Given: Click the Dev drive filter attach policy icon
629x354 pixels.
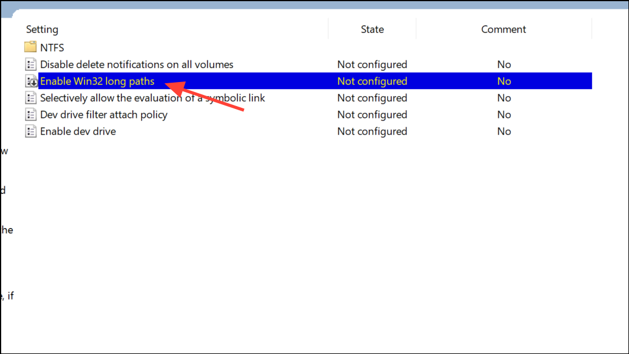Looking at the screenshot, I should tap(31, 115).
